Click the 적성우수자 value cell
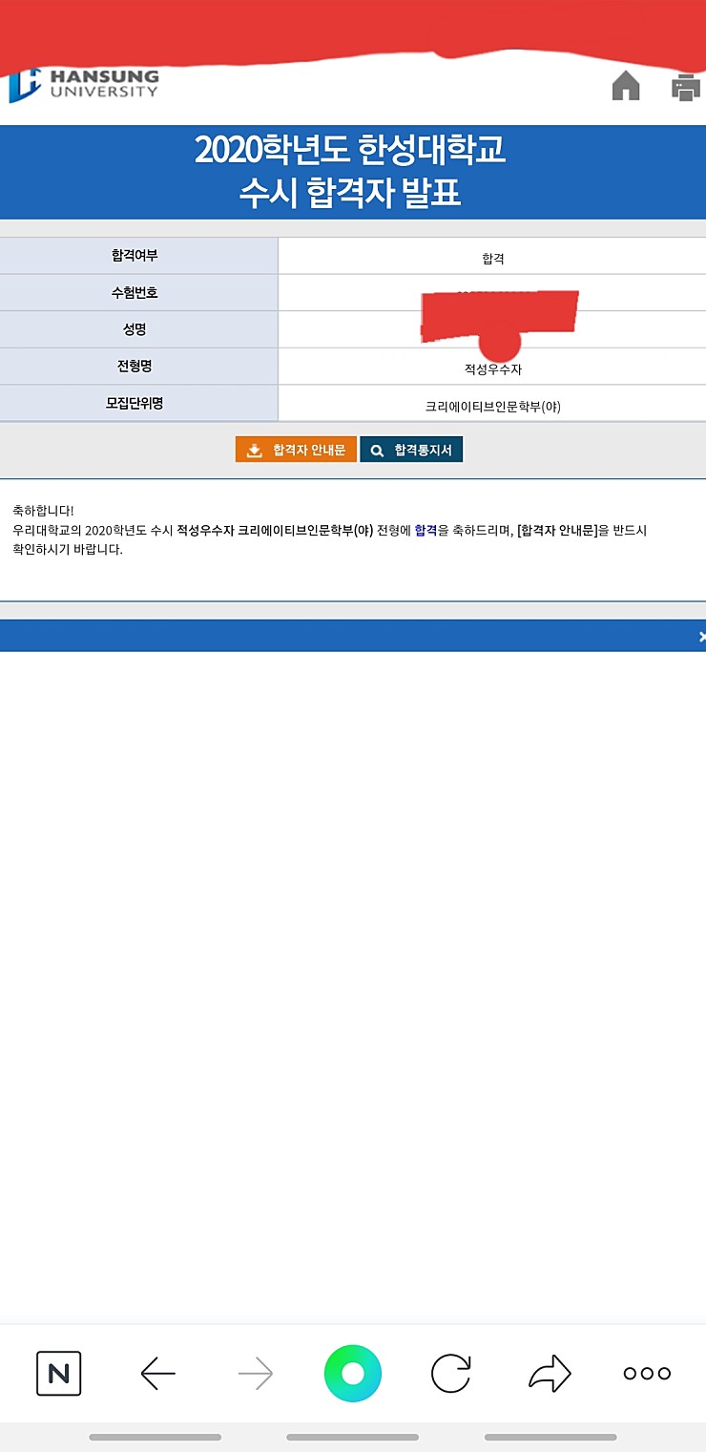706x1452 pixels. (x=492, y=368)
